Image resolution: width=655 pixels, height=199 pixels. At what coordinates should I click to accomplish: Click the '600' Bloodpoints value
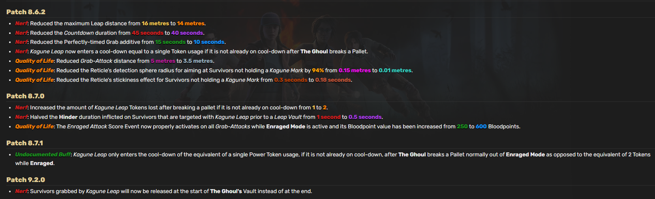(481, 126)
